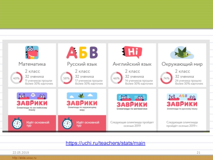Click the 46% progress ring for Английский язык
Screen dimensions: 213x160
[116, 78]
